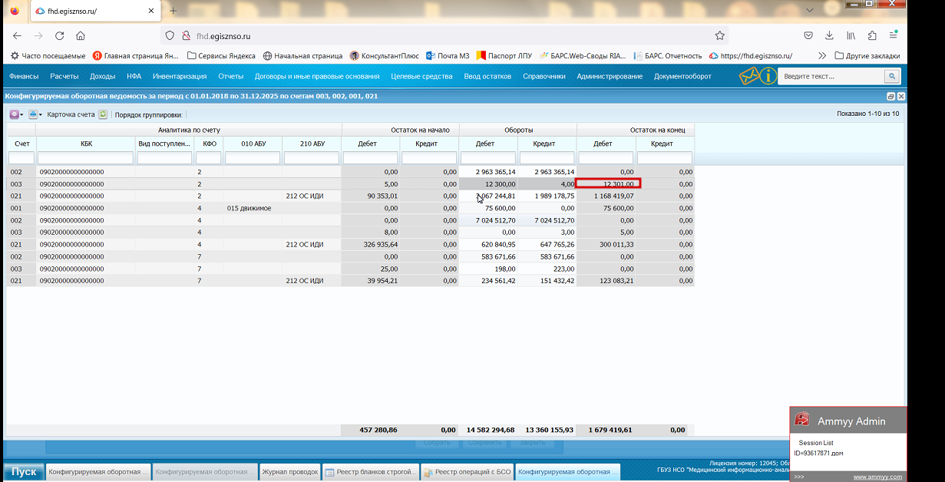
Task: Open the www.ammyy.com link
Action: click(x=877, y=477)
